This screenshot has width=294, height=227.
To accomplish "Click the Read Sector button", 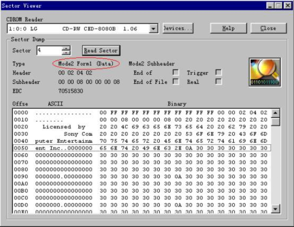I will pos(101,51).
